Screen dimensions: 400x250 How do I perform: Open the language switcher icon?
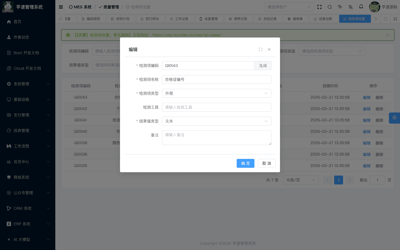coord(351,7)
